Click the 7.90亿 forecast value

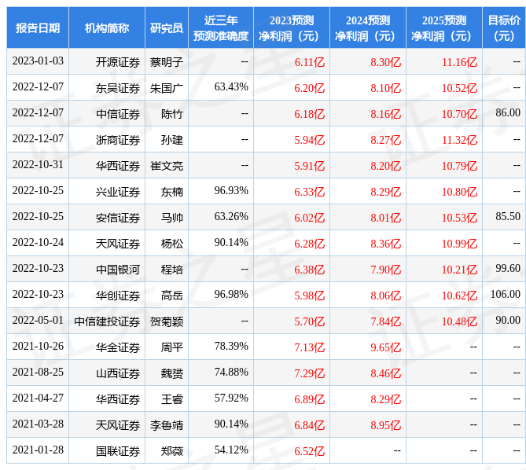pos(385,270)
